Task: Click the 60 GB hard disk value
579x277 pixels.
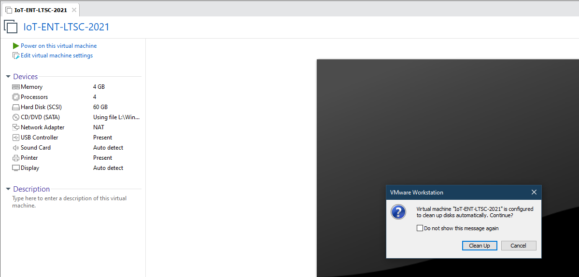Action: tap(100, 107)
